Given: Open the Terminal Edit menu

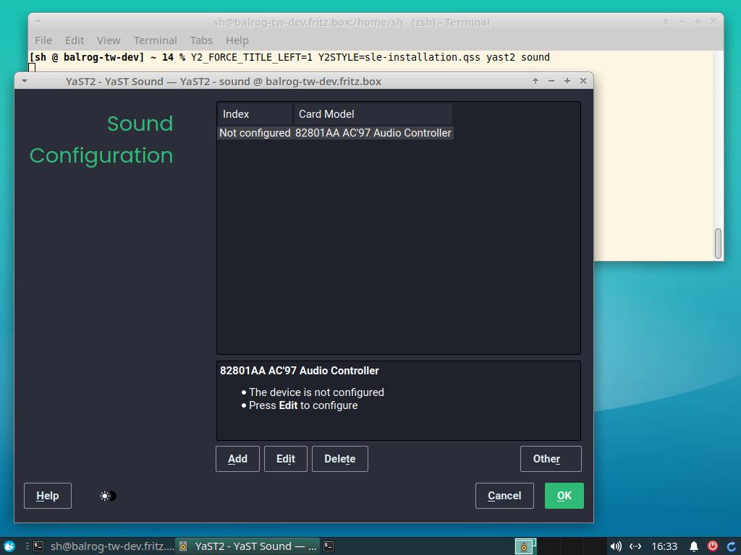Looking at the screenshot, I should point(75,40).
